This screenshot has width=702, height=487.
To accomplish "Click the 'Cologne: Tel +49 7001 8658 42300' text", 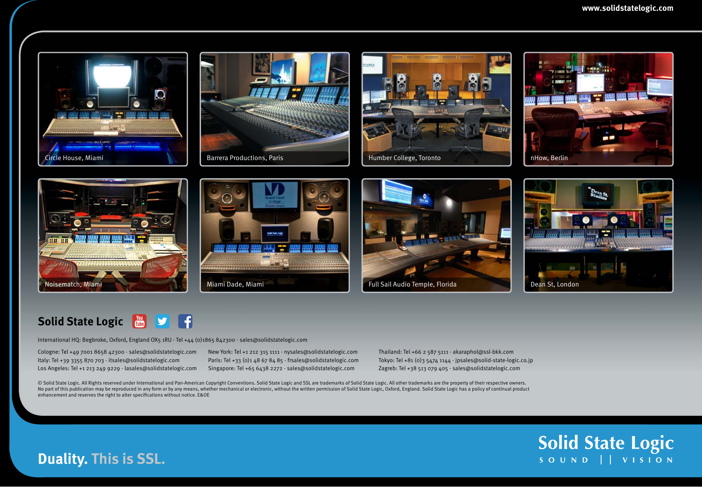I will coord(81,352).
